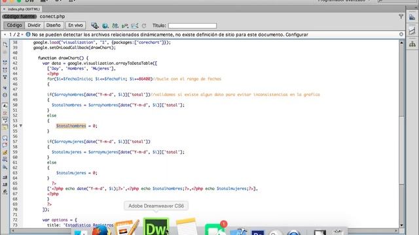
Task: Open Firefox from the dock
Action: 101,230
